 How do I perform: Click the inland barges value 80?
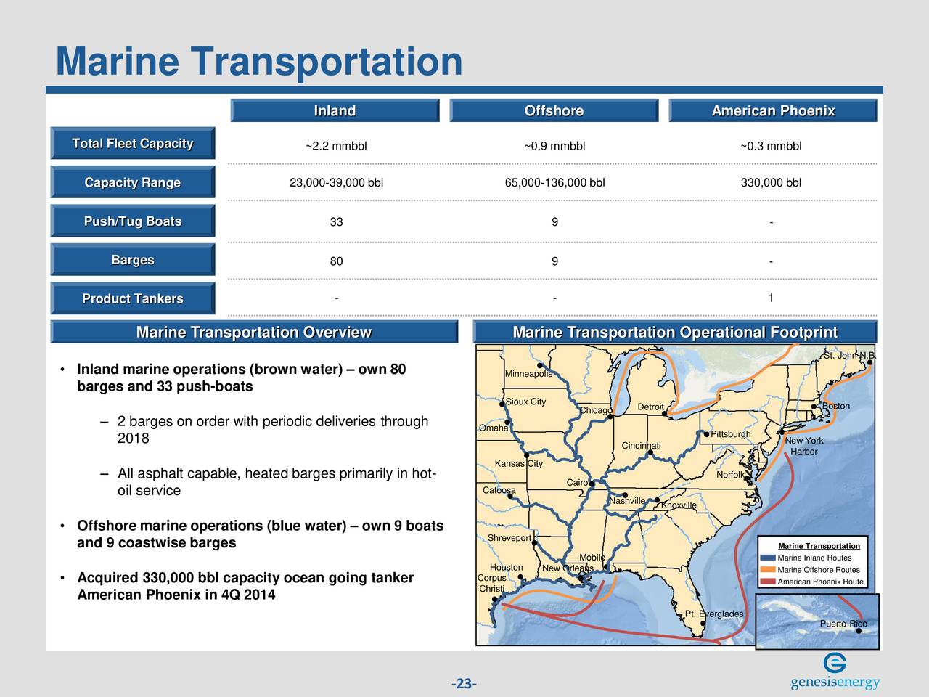336,261
